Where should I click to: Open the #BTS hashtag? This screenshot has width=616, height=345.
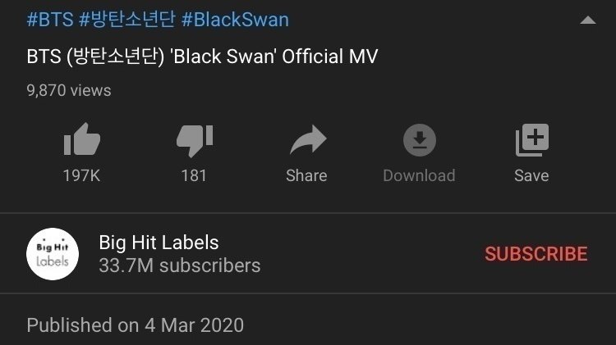(50, 20)
